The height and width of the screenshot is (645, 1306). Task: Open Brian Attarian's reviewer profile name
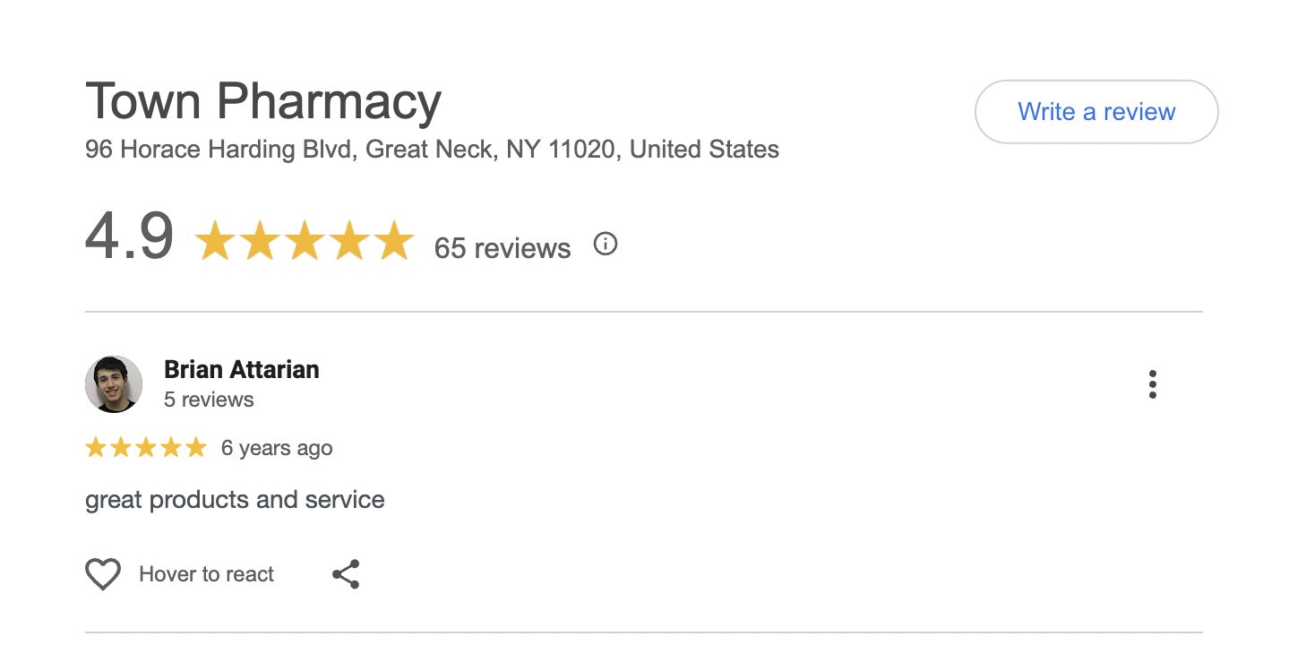pyautogui.click(x=241, y=369)
